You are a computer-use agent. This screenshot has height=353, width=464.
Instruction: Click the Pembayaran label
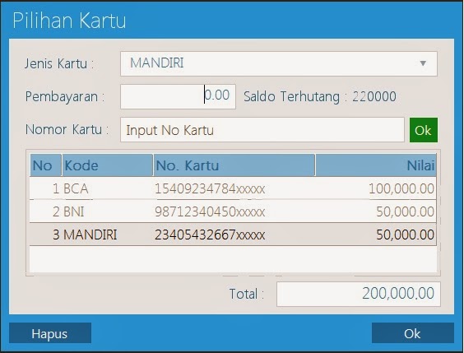[x=65, y=96]
